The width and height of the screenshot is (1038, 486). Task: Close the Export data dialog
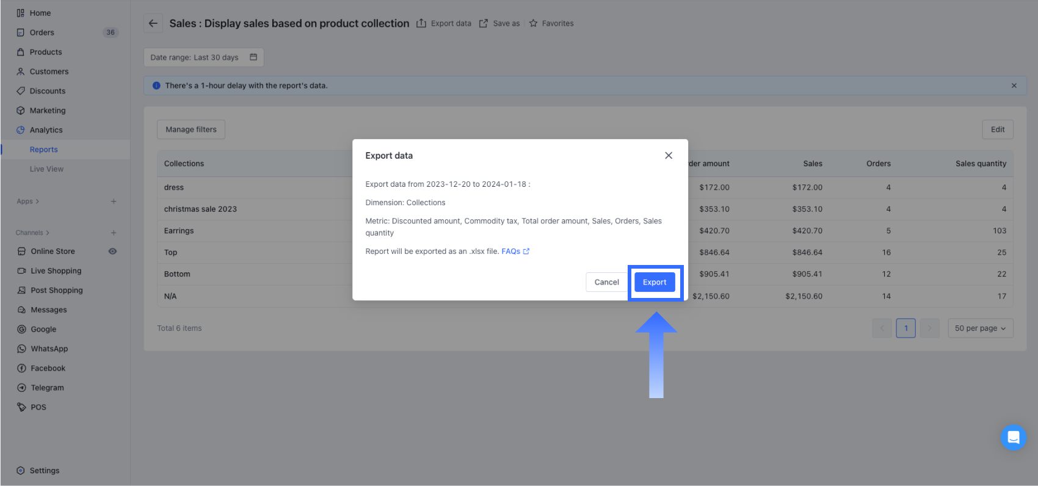point(669,156)
